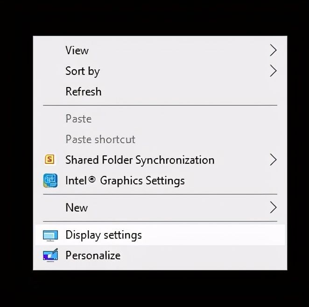Select the greyed-out Paste entry
The image size is (309, 307).
78,119
